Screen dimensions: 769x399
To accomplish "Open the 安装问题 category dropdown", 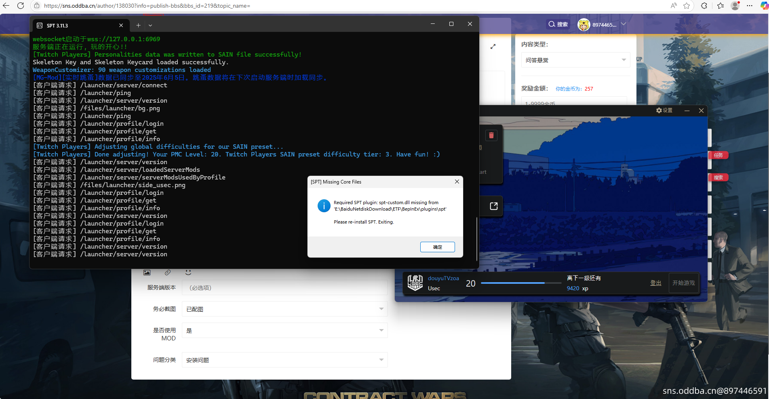I will point(284,360).
